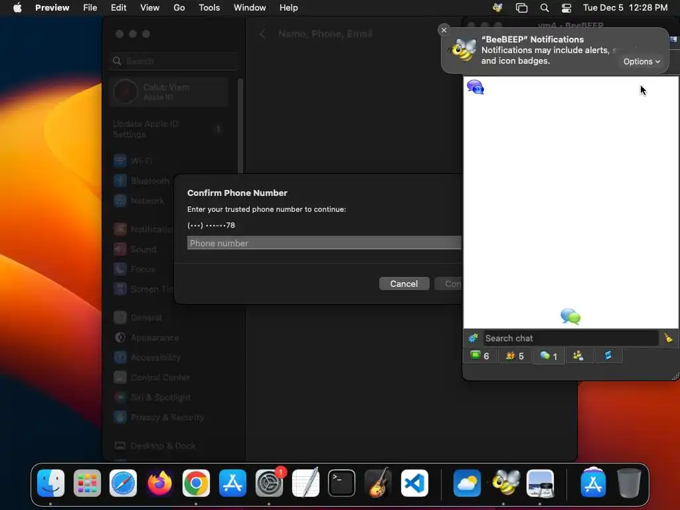Open the Edit menu
The height and width of the screenshot is (510, 680).
click(118, 8)
